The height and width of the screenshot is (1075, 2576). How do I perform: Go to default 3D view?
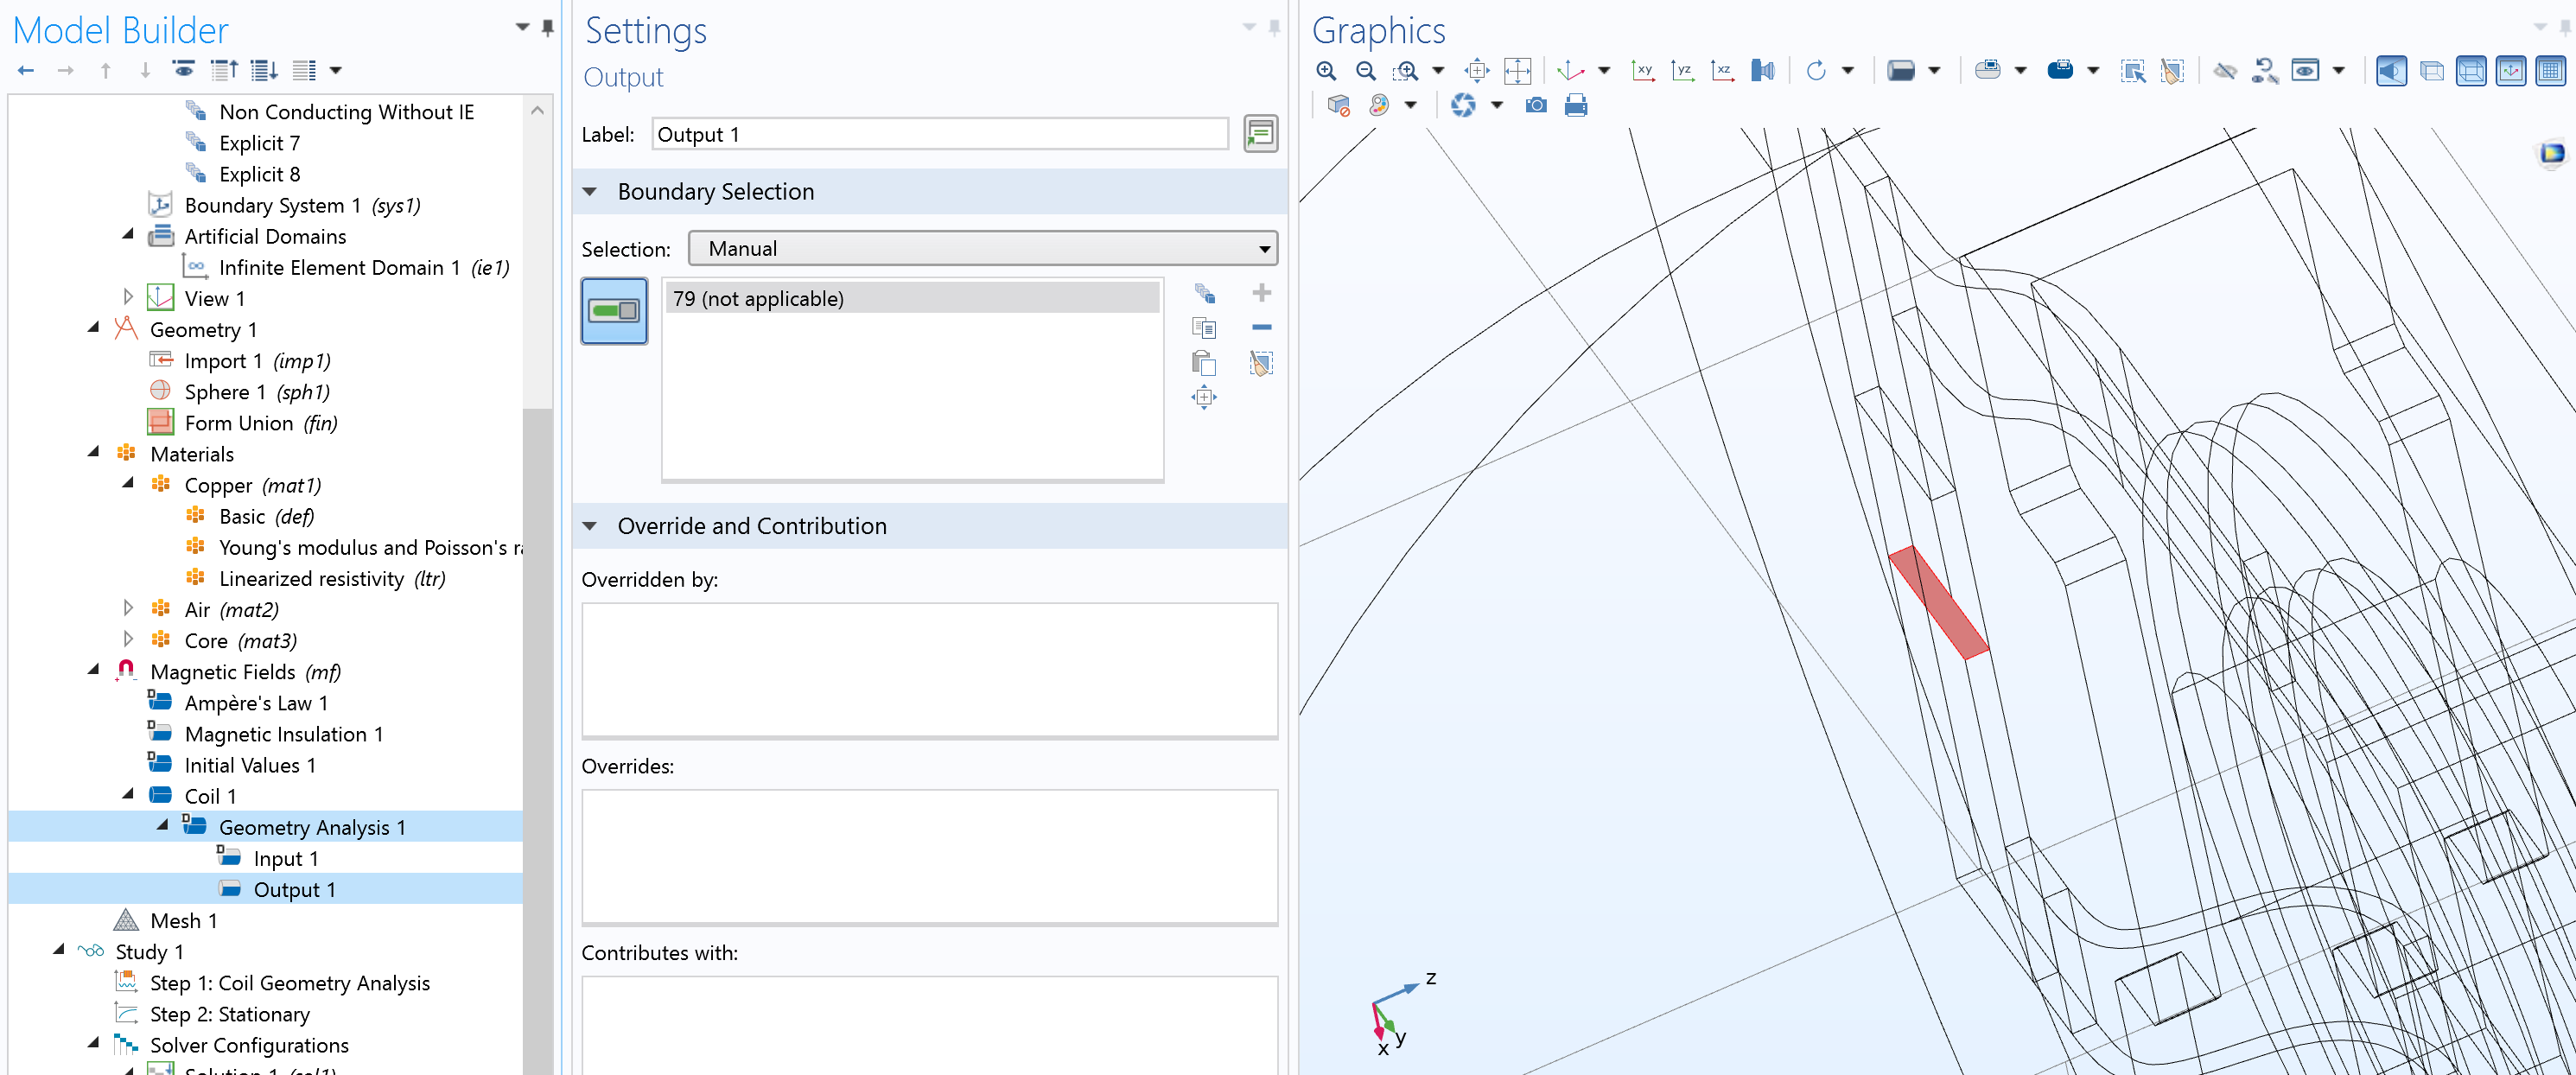pos(1571,70)
